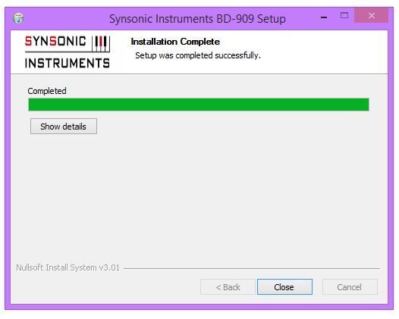Click the window title 'Synsonic Instruments BD-909 Setup'

point(197,19)
